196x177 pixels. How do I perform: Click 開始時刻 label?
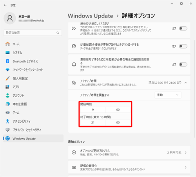(x=86, y=104)
